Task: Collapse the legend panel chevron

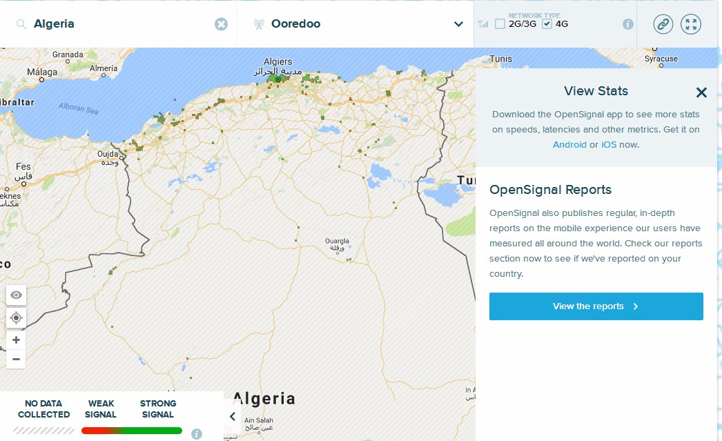Action: click(x=233, y=416)
